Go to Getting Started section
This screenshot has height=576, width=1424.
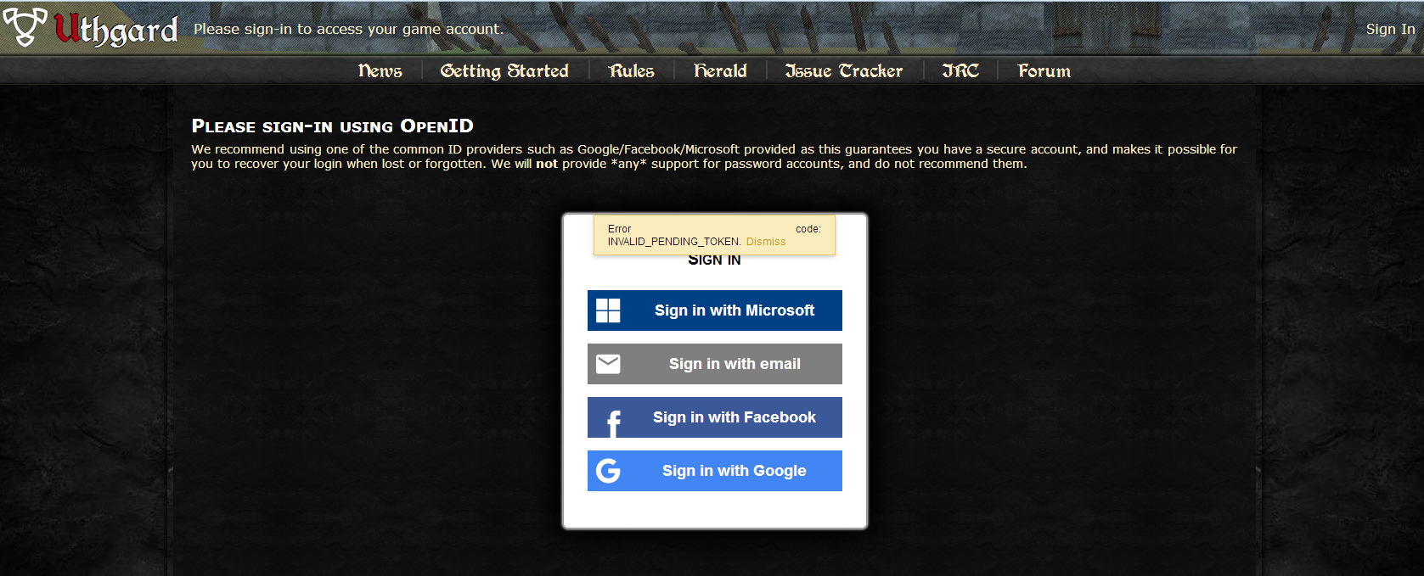504,71
